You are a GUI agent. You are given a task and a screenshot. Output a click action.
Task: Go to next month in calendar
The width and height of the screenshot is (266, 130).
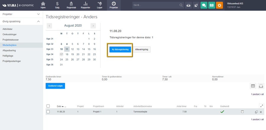pos(93,26)
